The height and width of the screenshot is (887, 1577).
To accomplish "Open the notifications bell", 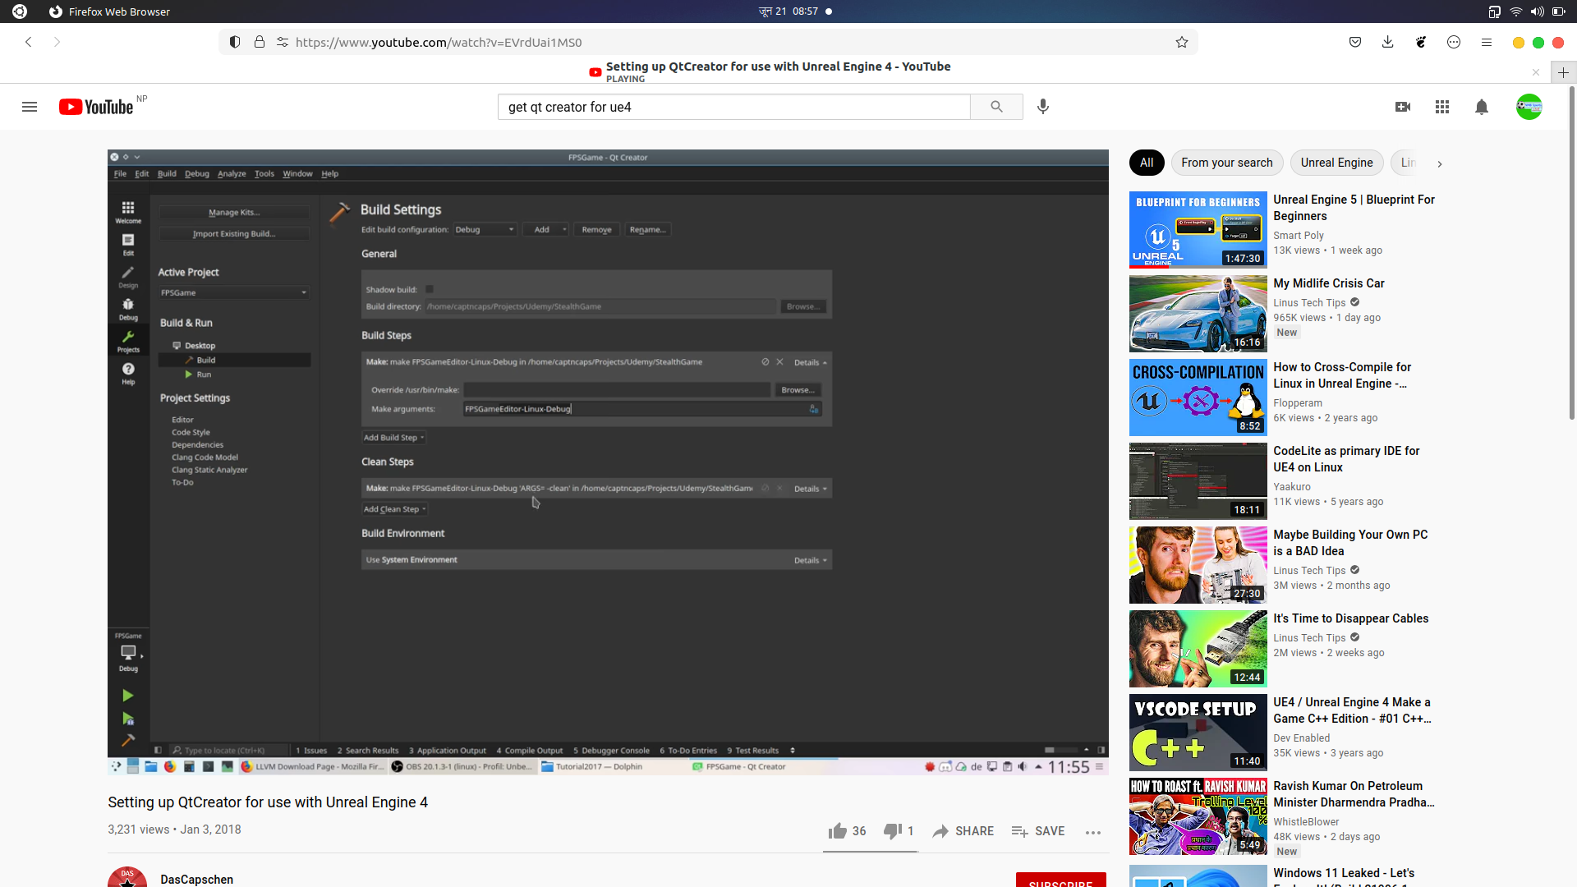I will (1482, 107).
